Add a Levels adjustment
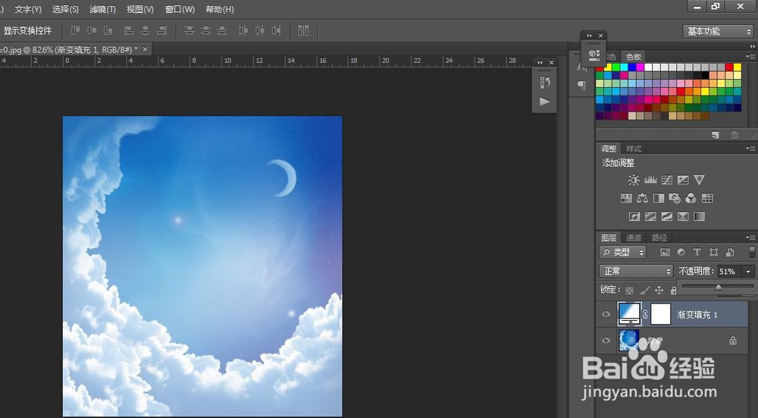 [x=650, y=180]
